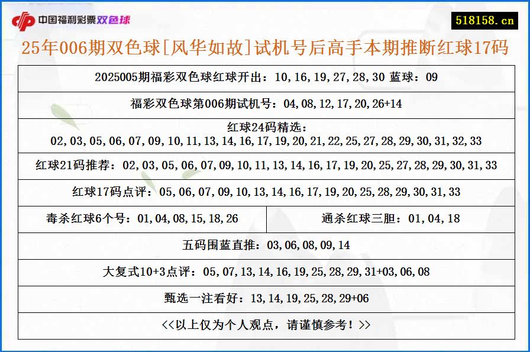Toggle the 五码围蓝直推 row
This screenshot has width=530, height=352.
[265, 245]
